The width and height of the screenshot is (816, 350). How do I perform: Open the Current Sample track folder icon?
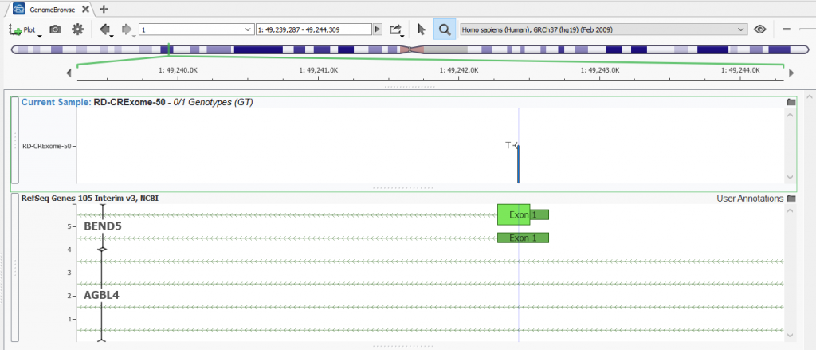click(x=790, y=103)
